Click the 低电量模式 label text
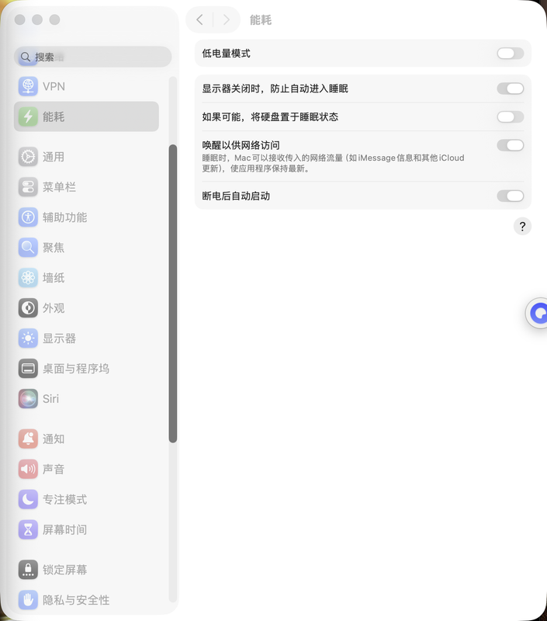 [x=226, y=53]
